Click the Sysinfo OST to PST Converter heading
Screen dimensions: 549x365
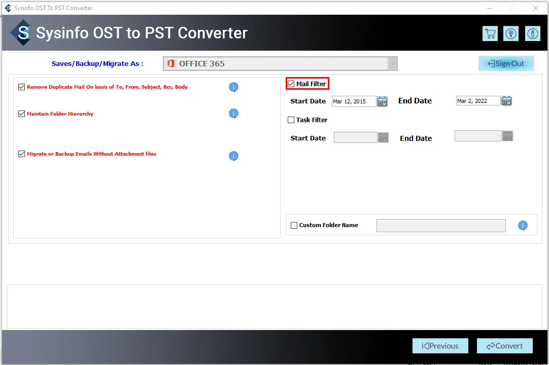(x=142, y=33)
